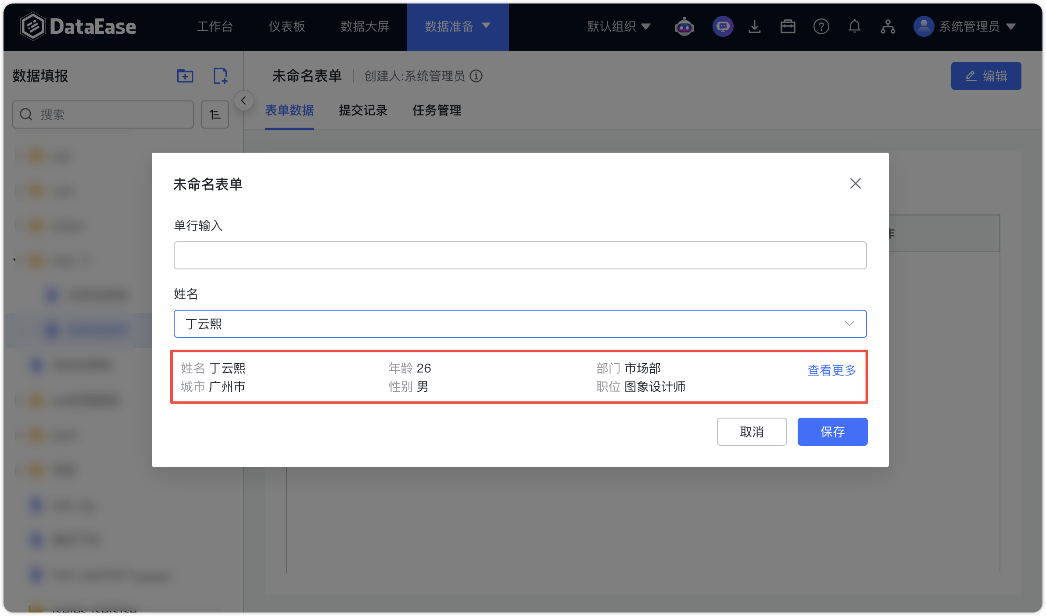Open the download center icon
The height and width of the screenshot is (616, 1046).
tap(755, 27)
